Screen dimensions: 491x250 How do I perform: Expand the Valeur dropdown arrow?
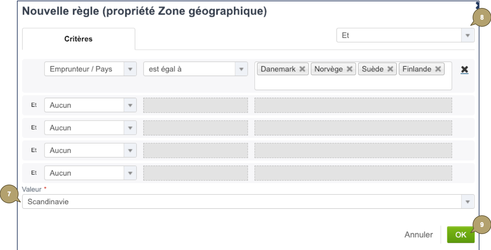point(467,201)
